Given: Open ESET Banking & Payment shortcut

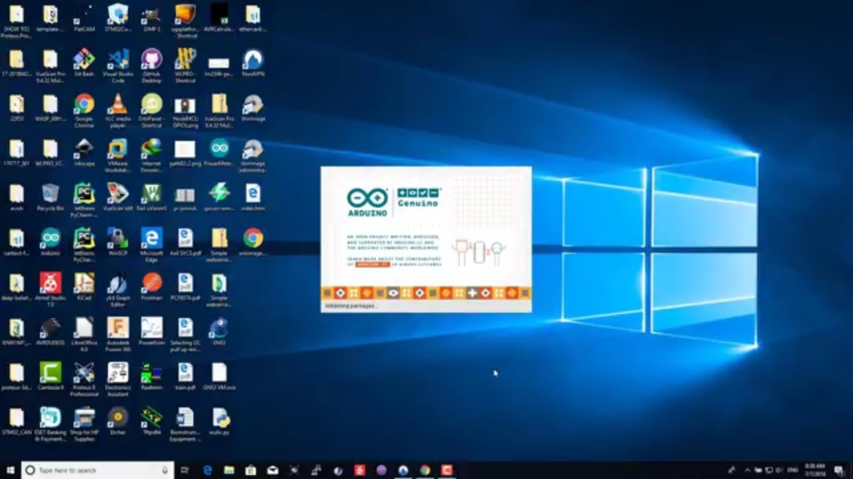Looking at the screenshot, I should pos(51,424).
